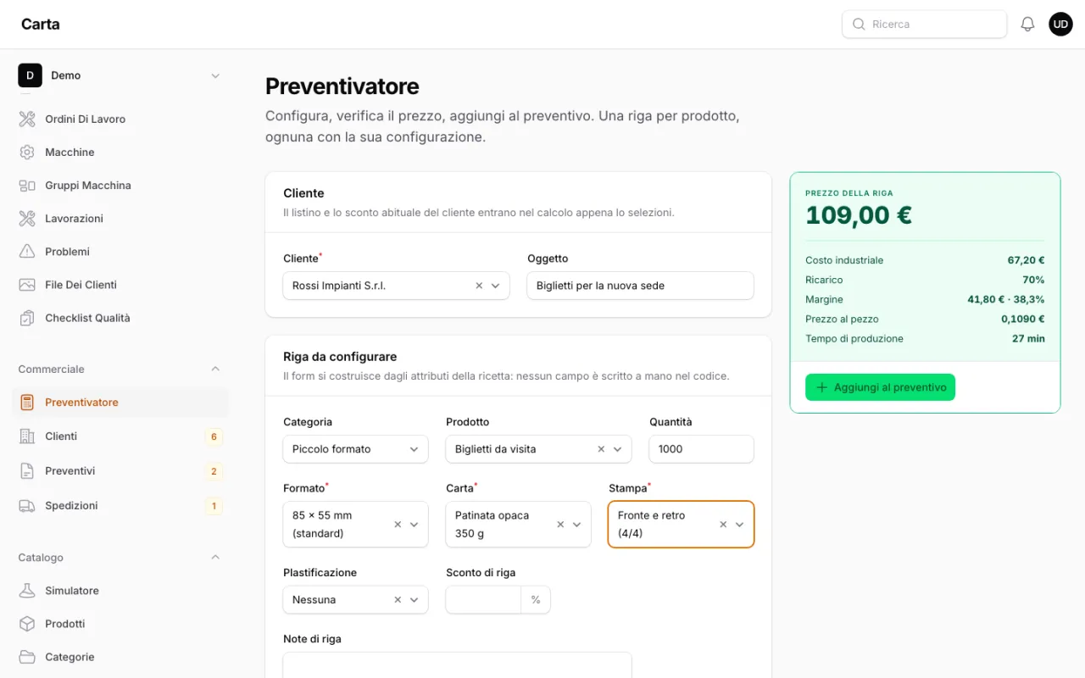
Task: Expand the Prodotto dropdown arrow
Action: [618, 449]
